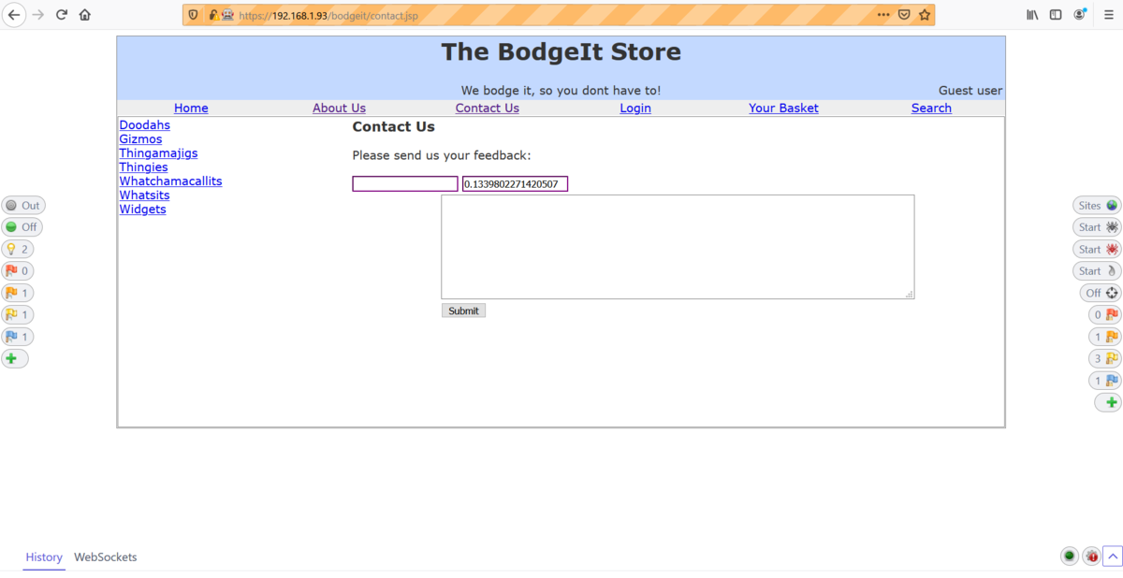Click the empty purple-bordered input field
Image resolution: width=1123 pixels, height=578 pixels.
pyautogui.click(x=405, y=184)
